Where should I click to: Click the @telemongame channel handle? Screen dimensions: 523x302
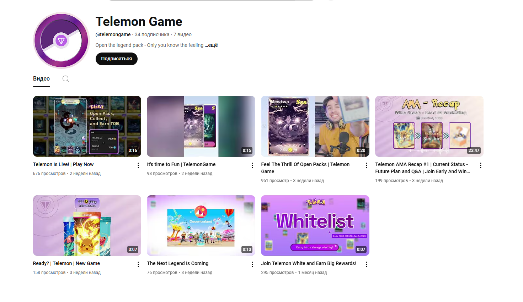(x=113, y=34)
